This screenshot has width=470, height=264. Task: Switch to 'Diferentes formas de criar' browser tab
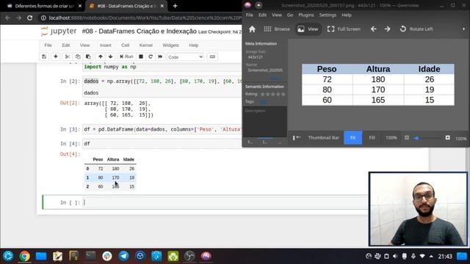(45, 6)
